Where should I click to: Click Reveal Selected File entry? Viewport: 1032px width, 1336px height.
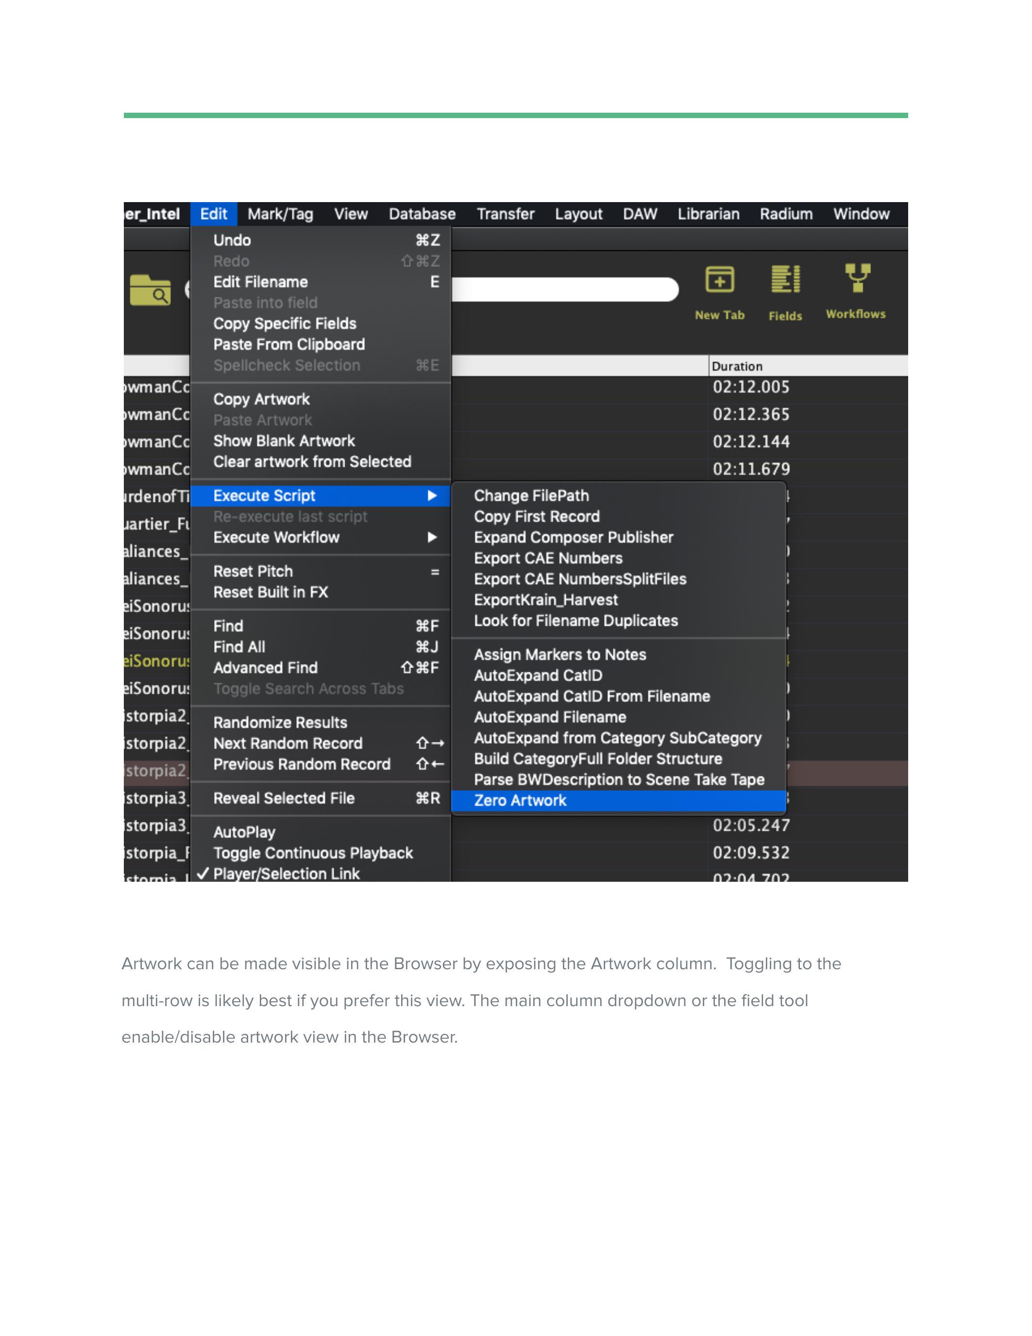point(284,798)
